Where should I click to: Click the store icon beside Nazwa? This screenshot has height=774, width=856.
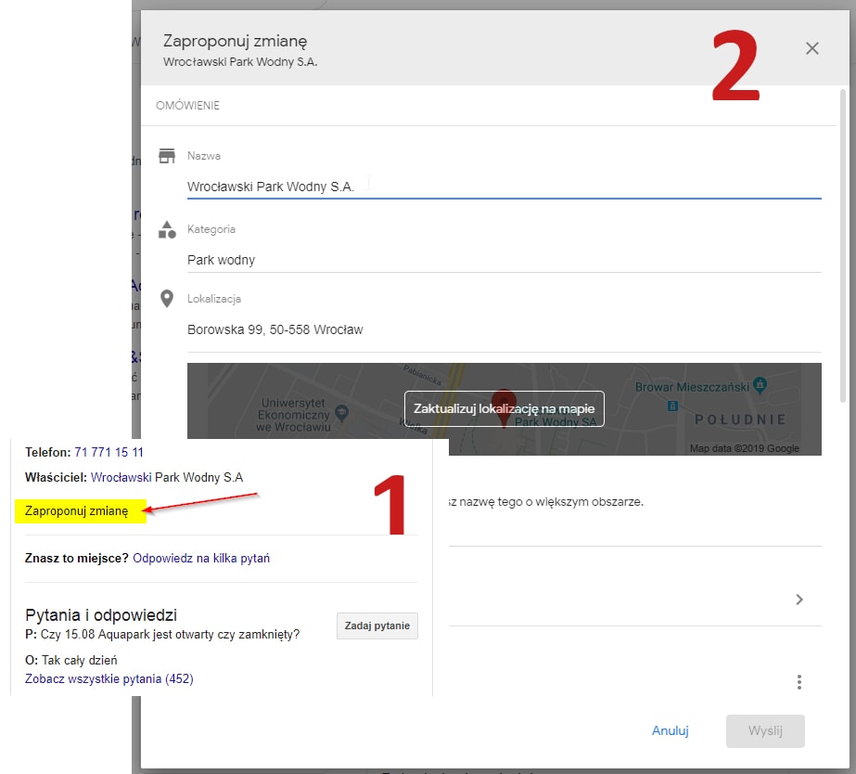point(167,156)
